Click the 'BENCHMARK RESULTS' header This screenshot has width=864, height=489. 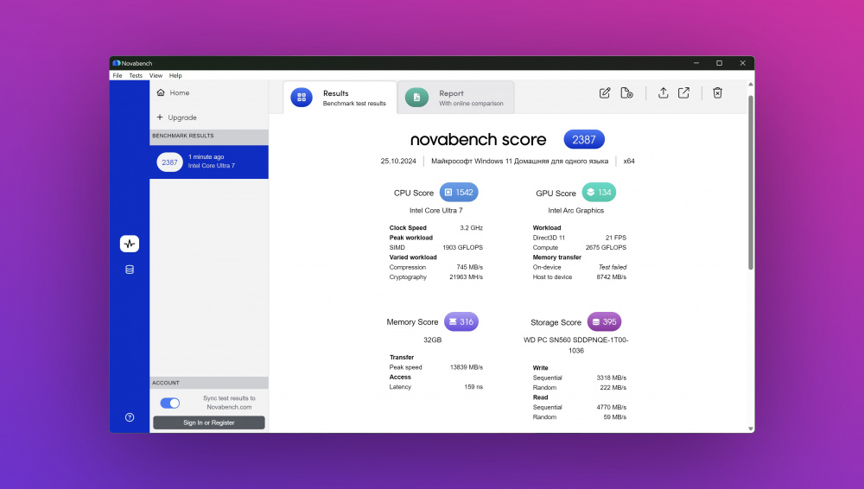tap(183, 136)
